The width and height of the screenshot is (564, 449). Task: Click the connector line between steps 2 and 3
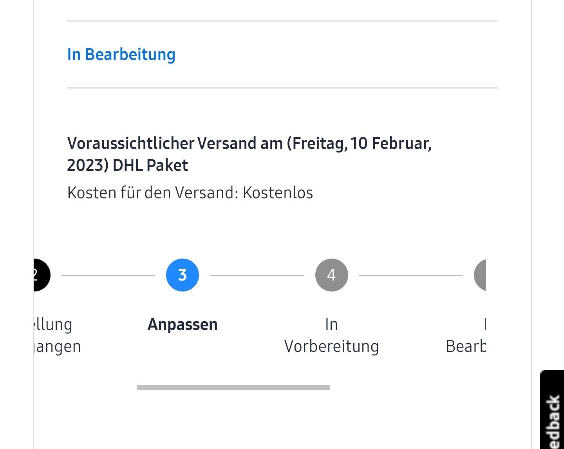coord(108,275)
